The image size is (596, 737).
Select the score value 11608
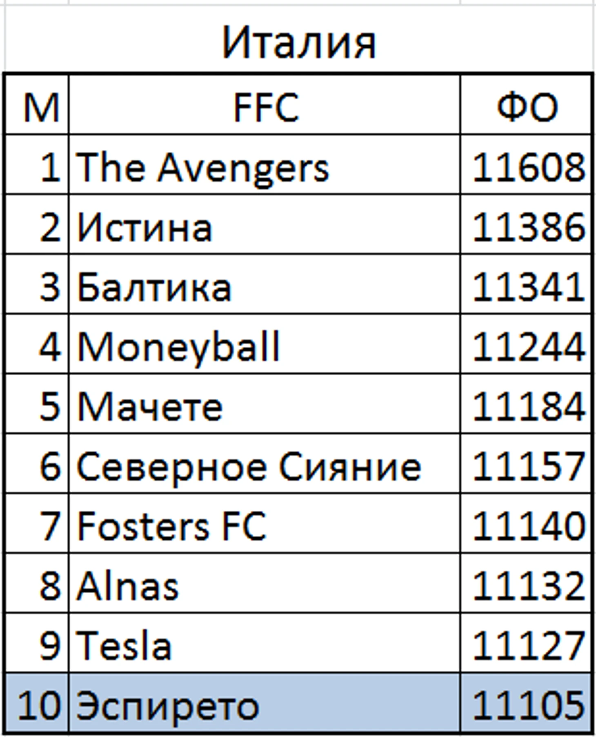pyautogui.click(x=526, y=165)
